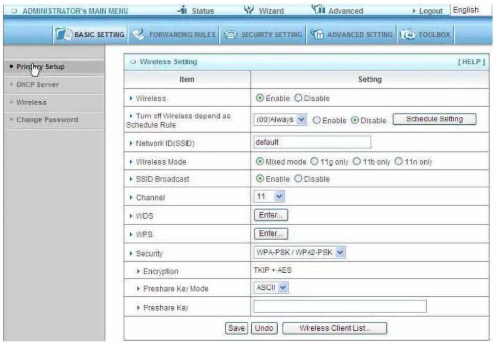Click the WPS Enter button
Viewport: 494px width, 342px height.
point(271,234)
